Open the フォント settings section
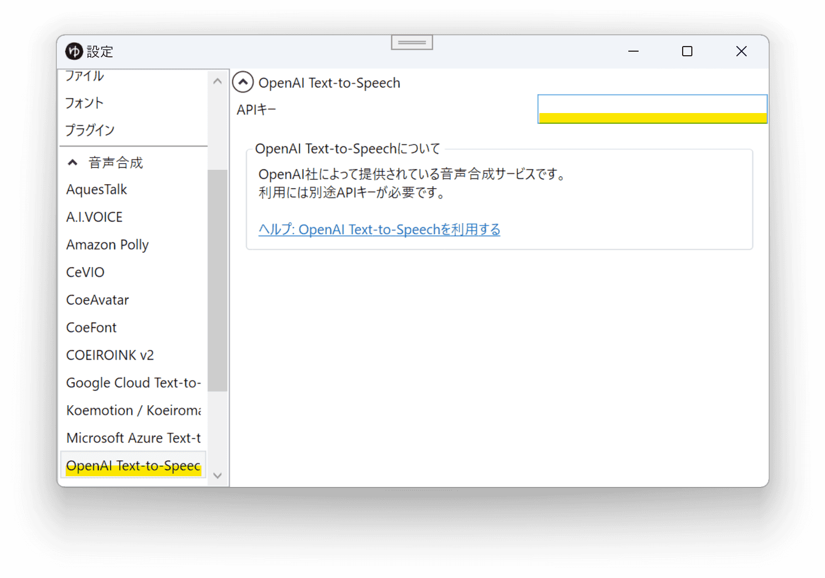This screenshot has height=578, width=825. (x=84, y=103)
